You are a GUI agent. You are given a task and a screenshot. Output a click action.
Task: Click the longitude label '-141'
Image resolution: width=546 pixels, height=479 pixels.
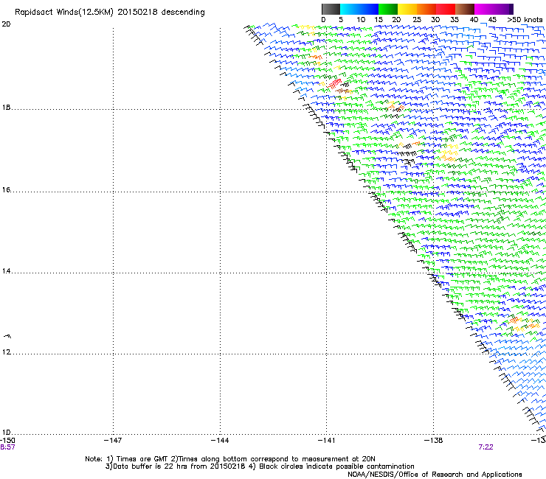327,441
